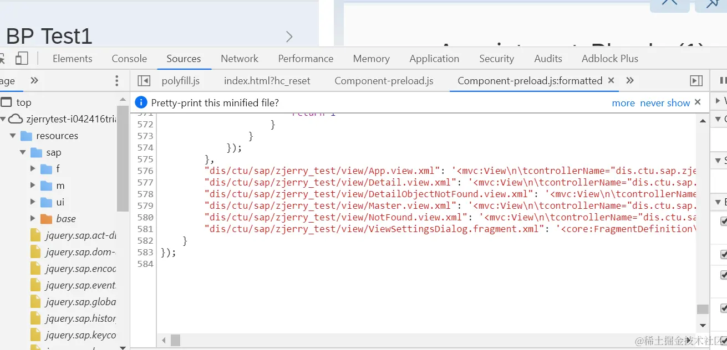Expand the m folder

click(x=33, y=186)
